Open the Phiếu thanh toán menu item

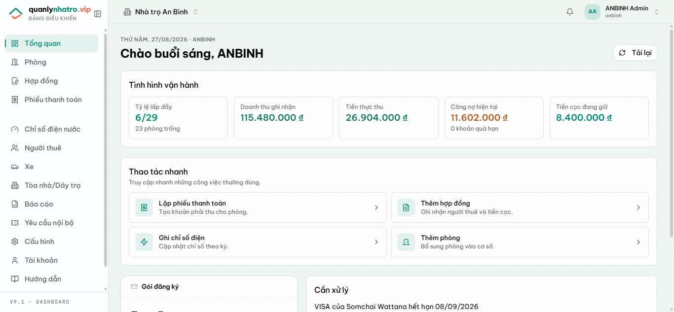pyautogui.click(x=51, y=100)
